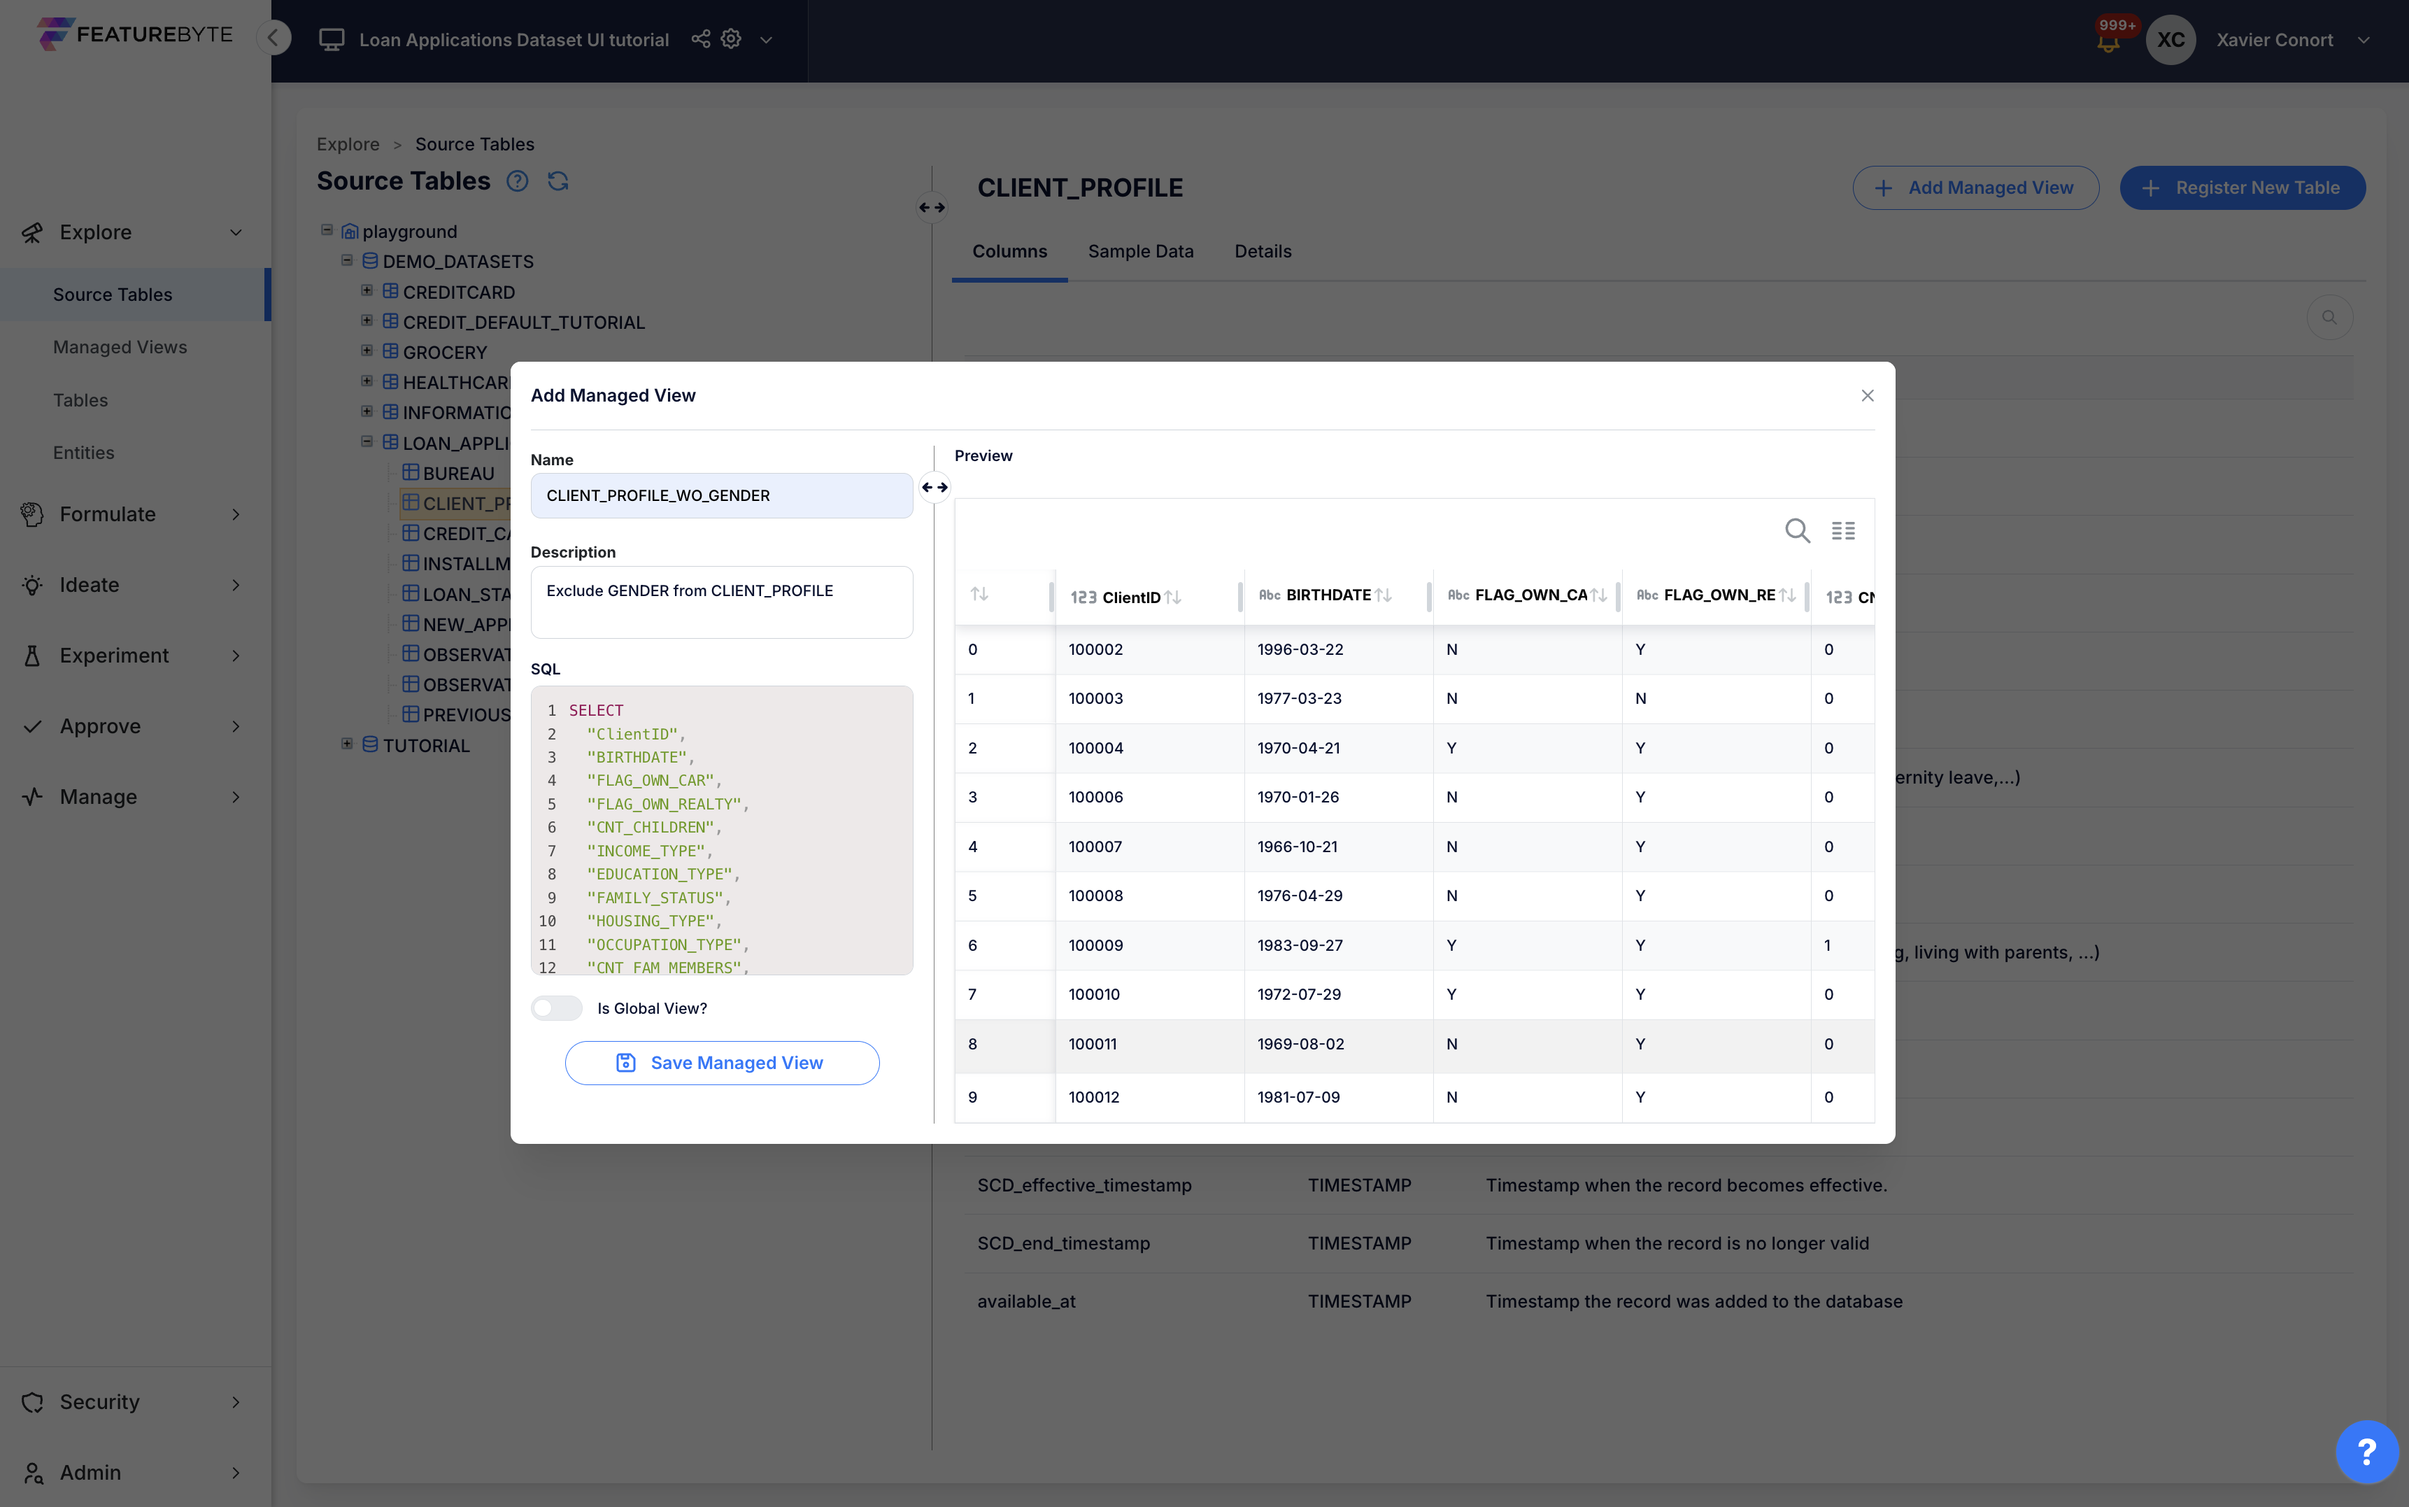Open Xavier Conort user dropdown
Image resolution: width=2409 pixels, height=1507 pixels.
click(2362, 40)
